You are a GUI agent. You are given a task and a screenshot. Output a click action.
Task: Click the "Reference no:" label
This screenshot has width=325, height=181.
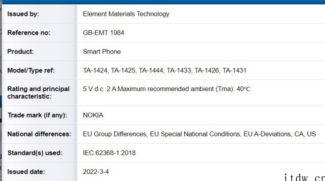pos(29,33)
